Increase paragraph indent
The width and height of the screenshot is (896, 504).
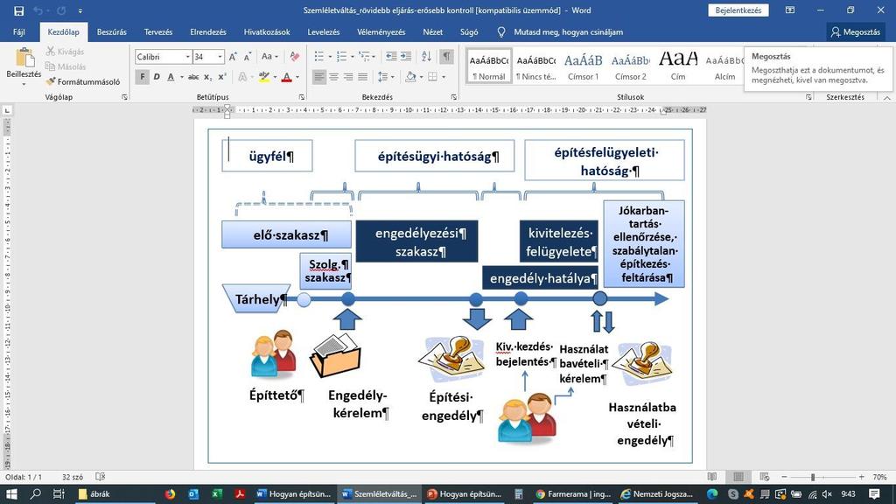point(406,57)
